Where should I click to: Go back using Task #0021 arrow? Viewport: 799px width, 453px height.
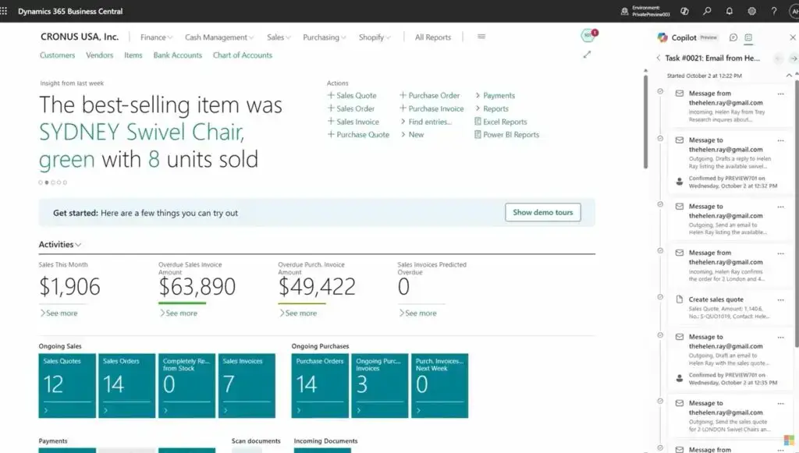[658, 58]
